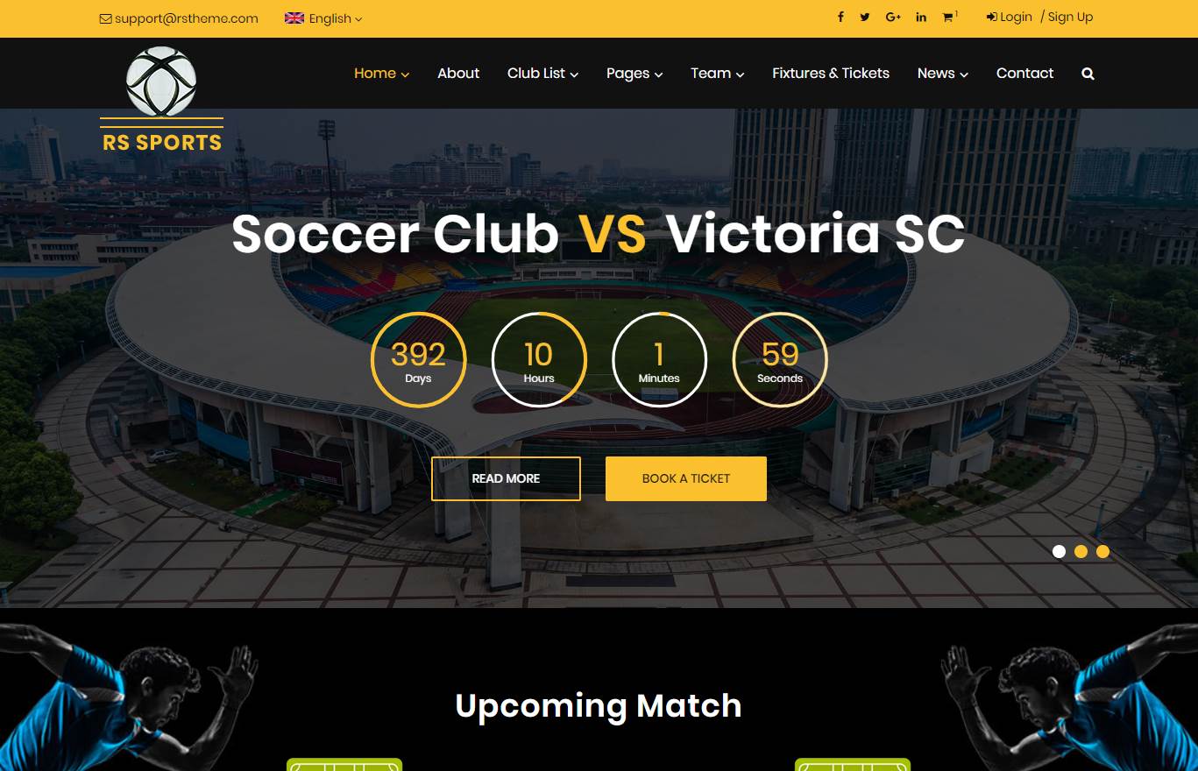The height and width of the screenshot is (771, 1198).
Task: Open the LinkedIn social icon
Action: [x=921, y=18]
